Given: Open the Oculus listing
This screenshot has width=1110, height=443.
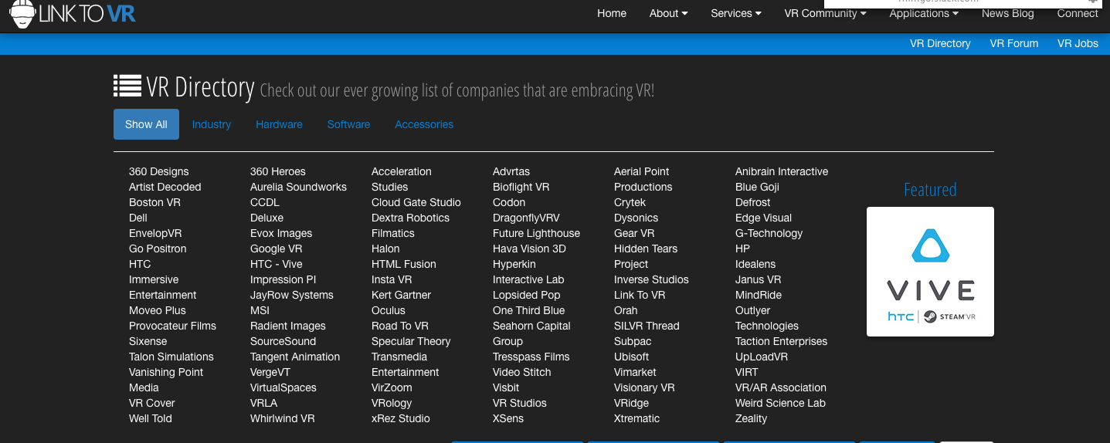Looking at the screenshot, I should tap(389, 310).
